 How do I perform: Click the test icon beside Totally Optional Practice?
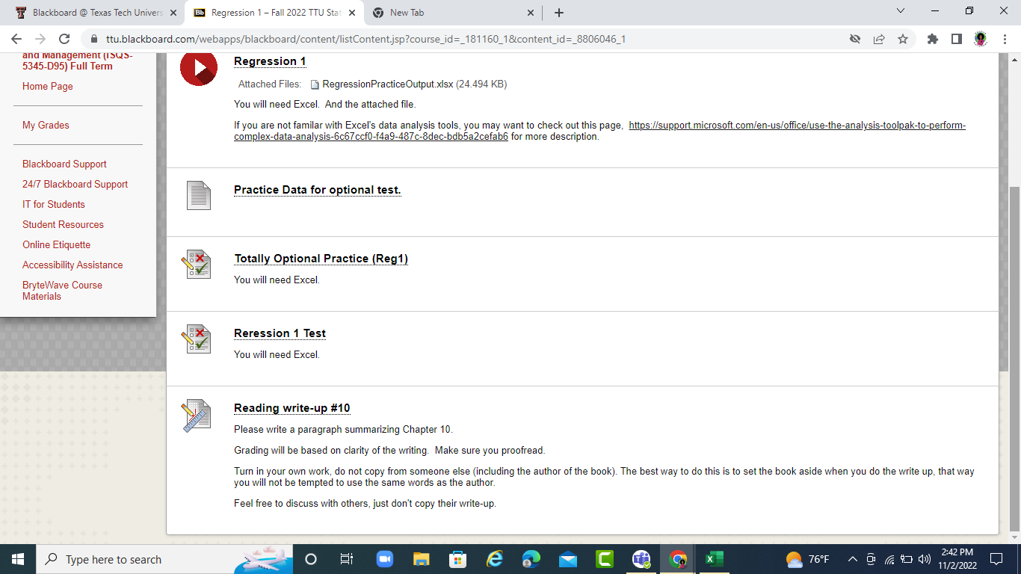click(x=196, y=265)
